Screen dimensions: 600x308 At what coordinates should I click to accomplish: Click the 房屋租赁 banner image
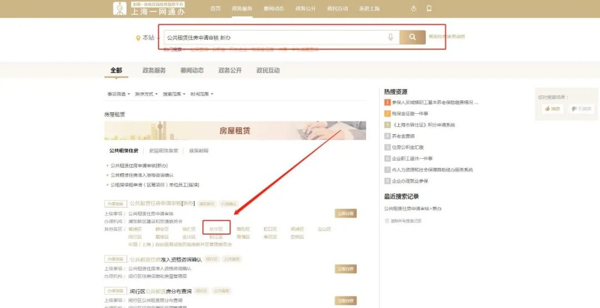tap(235, 131)
